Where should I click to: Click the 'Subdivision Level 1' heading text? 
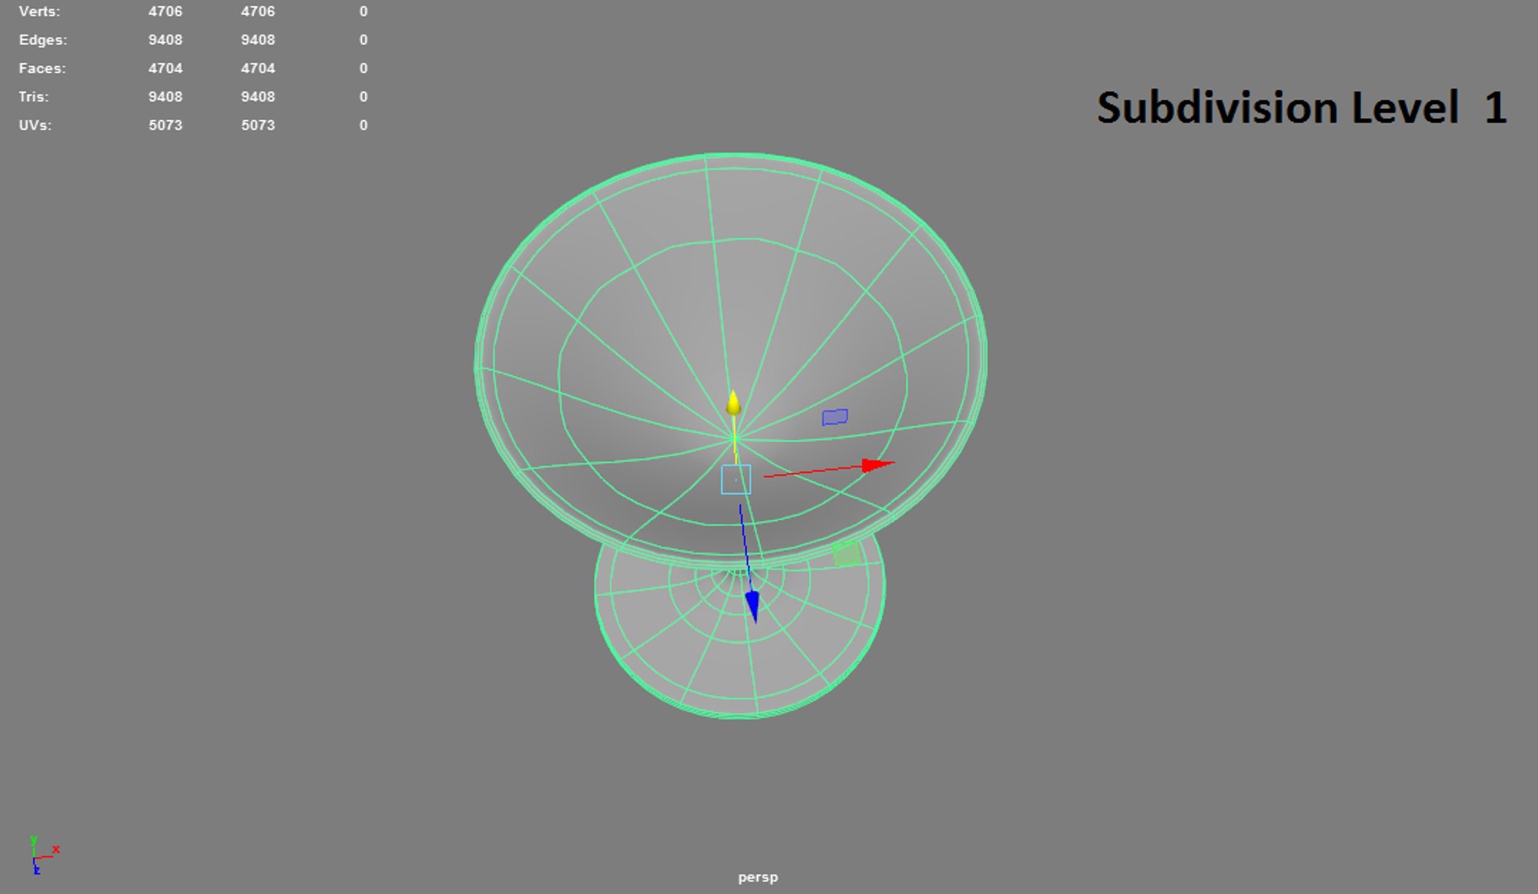tap(1301, 108)
